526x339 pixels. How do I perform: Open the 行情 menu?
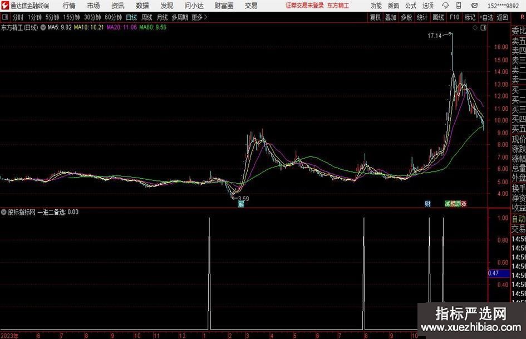point(69,6)
